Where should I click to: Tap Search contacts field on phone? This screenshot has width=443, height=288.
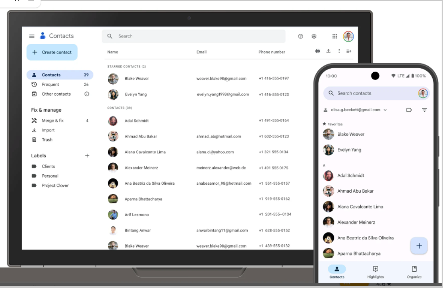coord(376,93)
